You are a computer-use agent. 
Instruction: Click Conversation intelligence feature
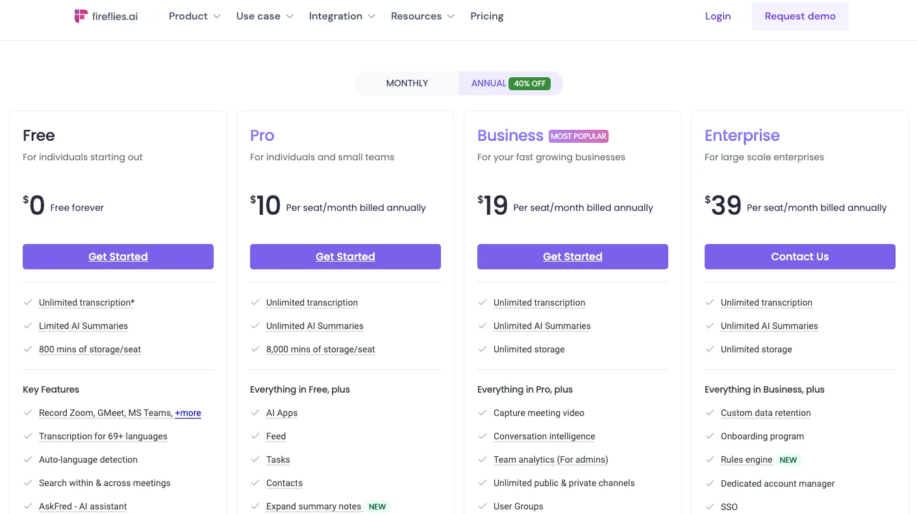pos(544,436)
